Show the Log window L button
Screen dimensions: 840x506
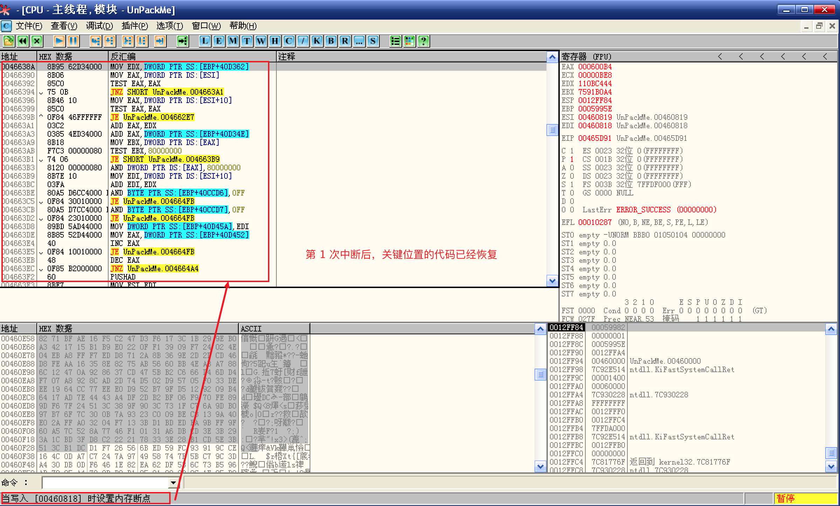point(205,41)
